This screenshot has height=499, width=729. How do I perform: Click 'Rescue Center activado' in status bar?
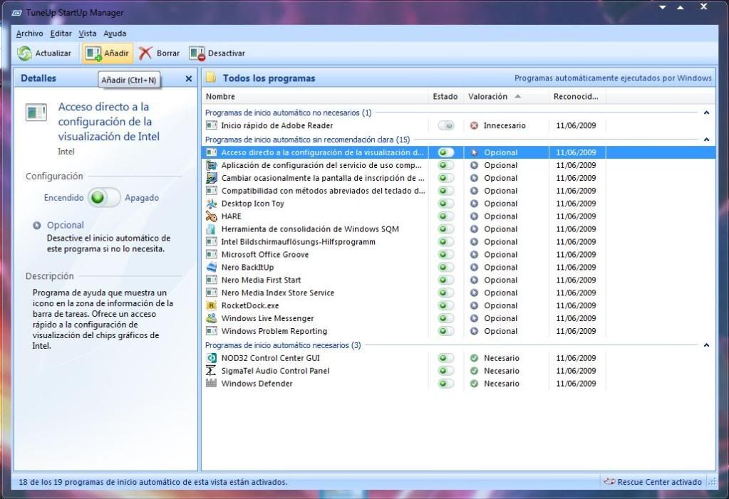(x=659, y=482)
